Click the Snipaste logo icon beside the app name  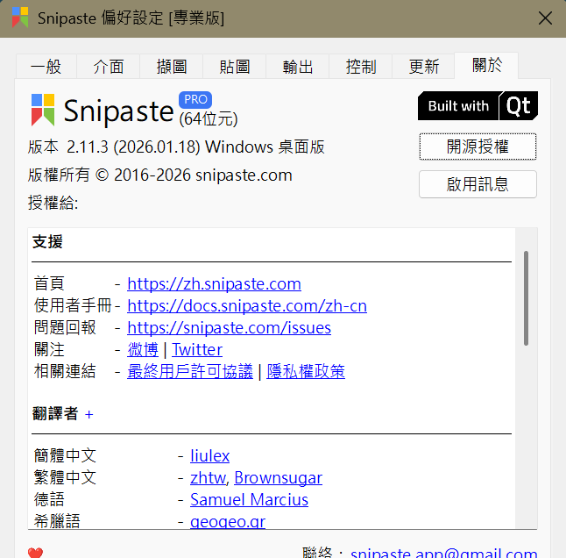click(43, 110)
